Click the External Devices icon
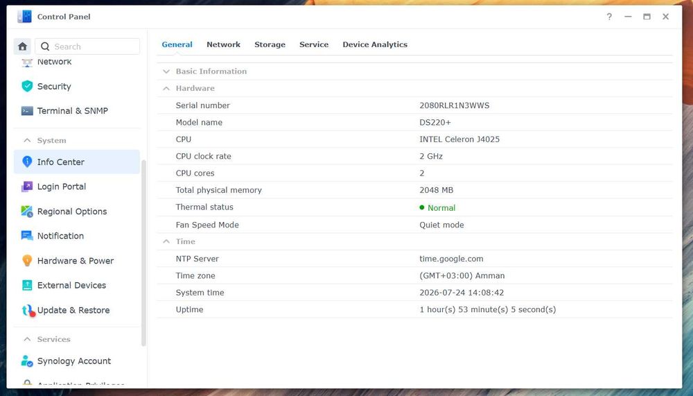This screenshot has height=396, width=693. [27, 286]
